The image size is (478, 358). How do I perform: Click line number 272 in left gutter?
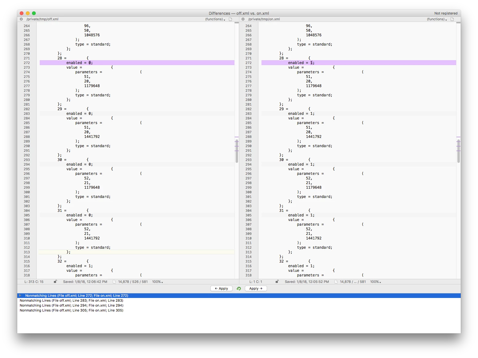pyautogui.click(x=27, y=63)
